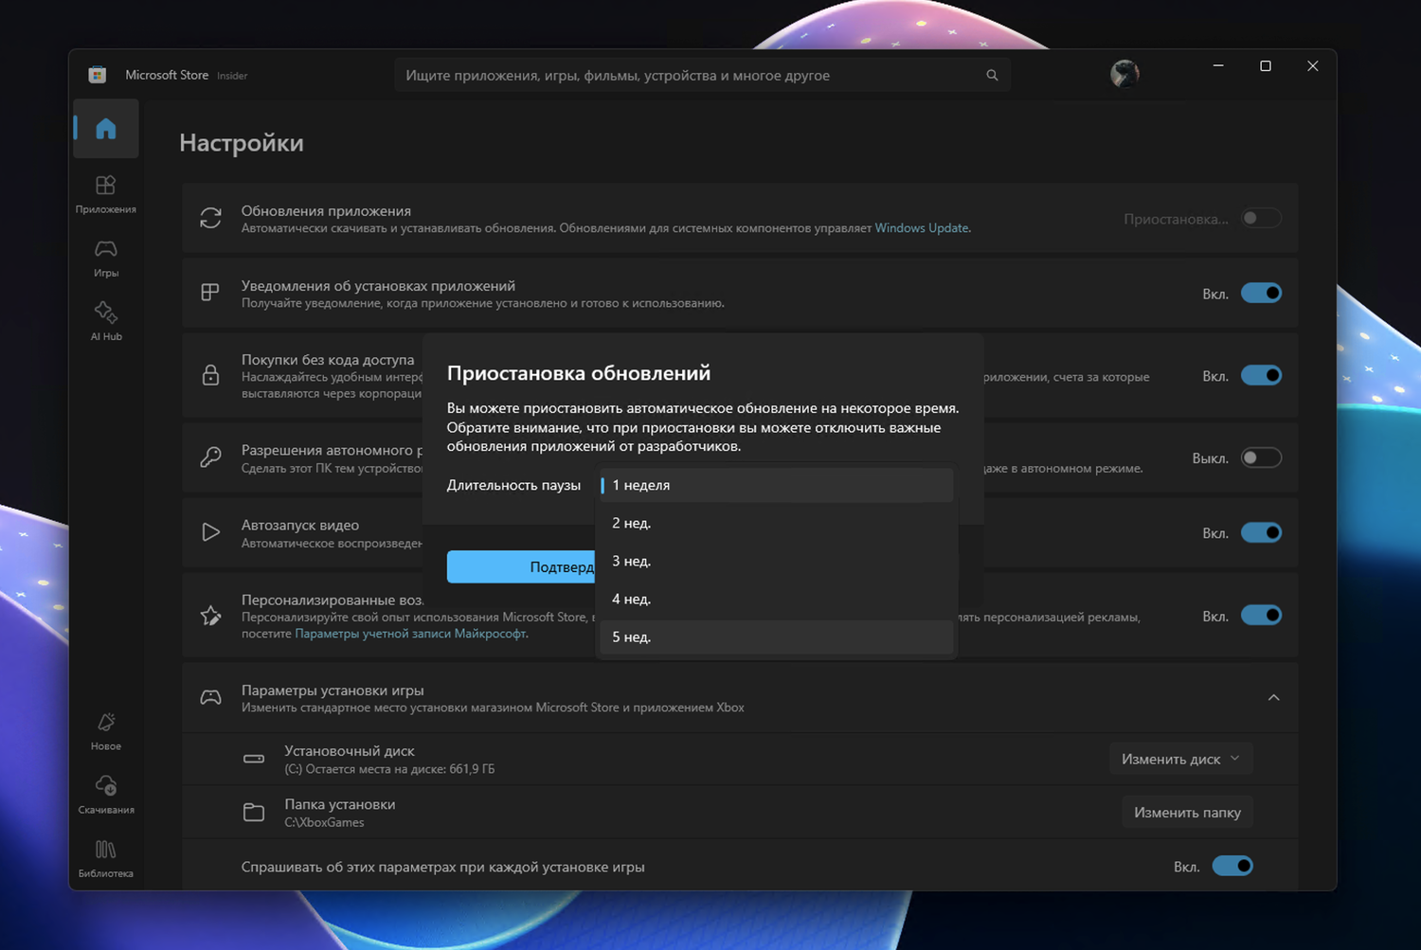Open the Новое section
Viewport: 1421px width, 950px height.
(x=106, y=731)
